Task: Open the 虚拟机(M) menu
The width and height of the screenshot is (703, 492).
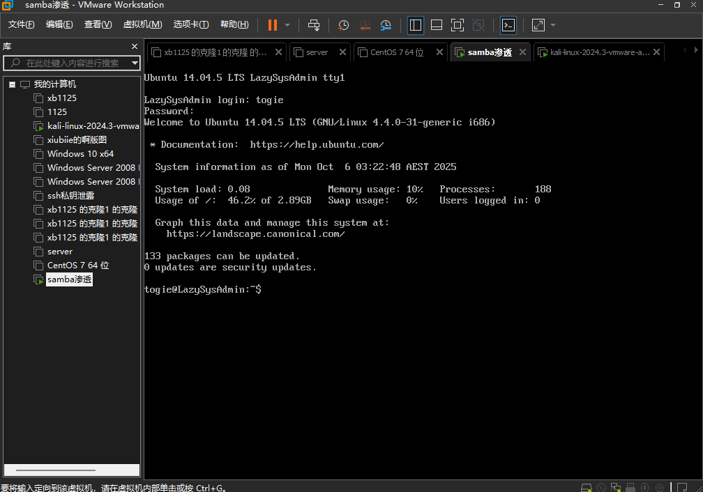Action: pyautogui.click(x=142, y=24)
